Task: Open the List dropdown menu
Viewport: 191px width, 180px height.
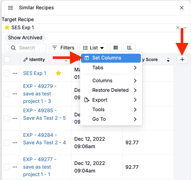Action: tap(93, 48)
